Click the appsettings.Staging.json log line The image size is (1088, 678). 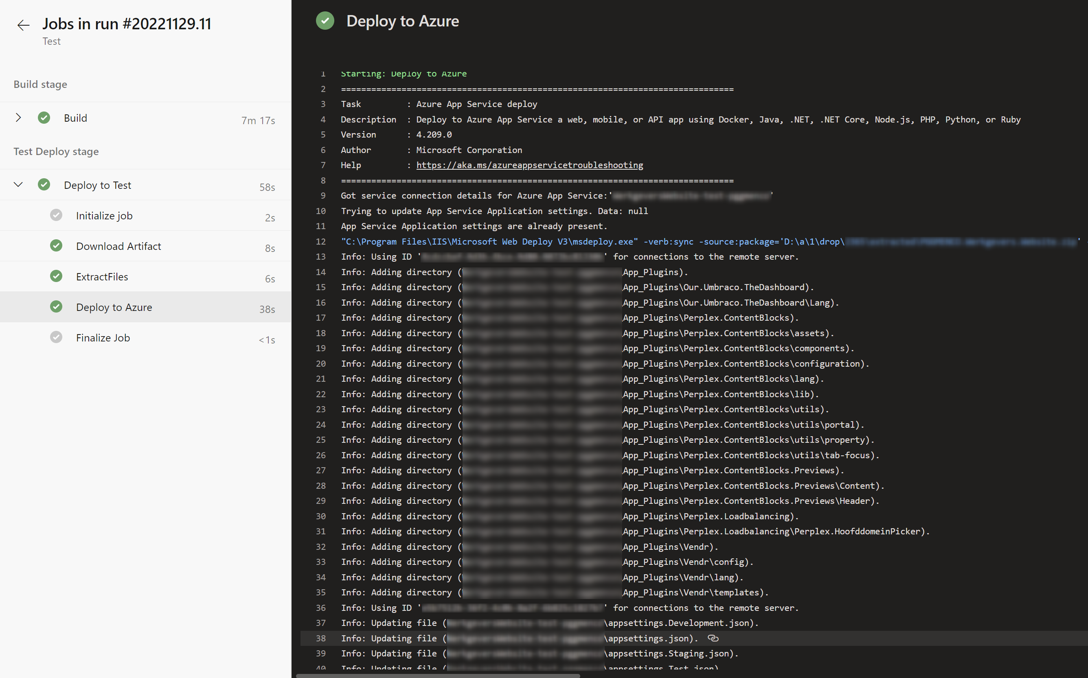[x=540, y=653]
